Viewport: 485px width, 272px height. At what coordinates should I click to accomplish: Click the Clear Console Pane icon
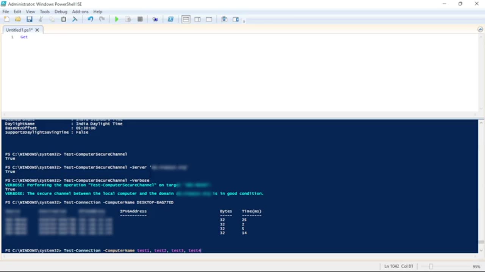75,19
